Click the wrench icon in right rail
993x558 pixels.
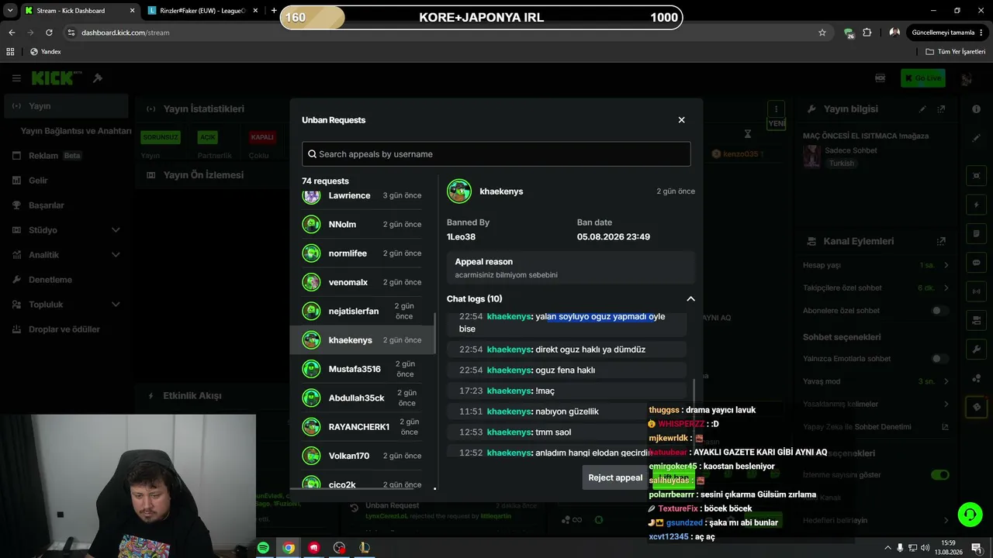click(x=976, y=350)
